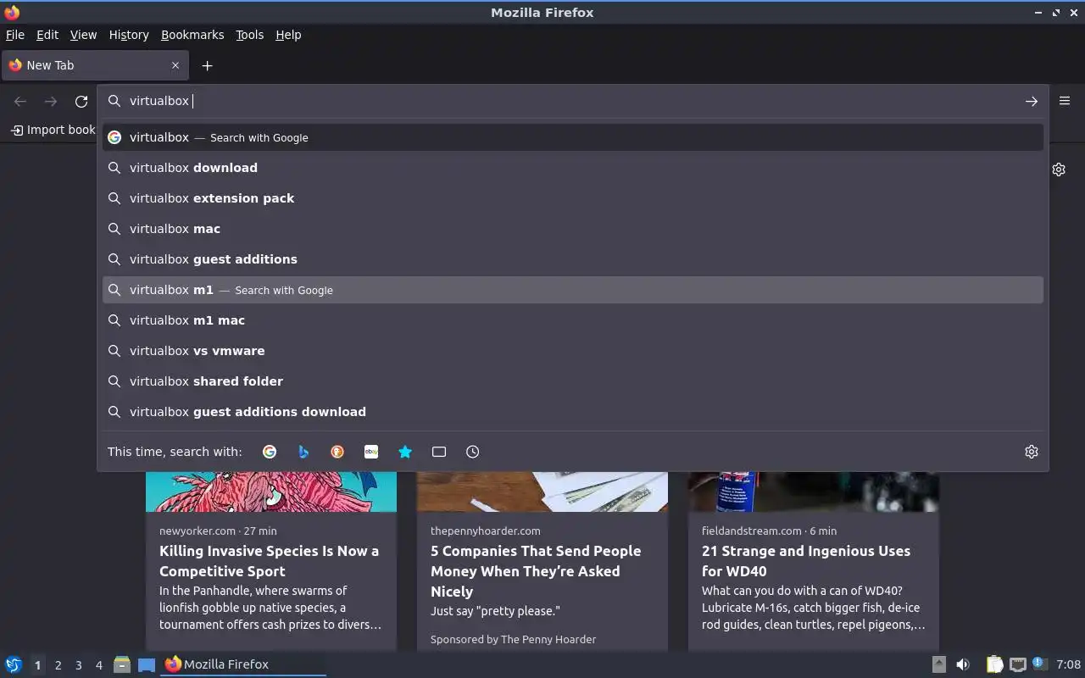Open search settings gear in the suggestions panel
1085x678 pixels.
1032,452
